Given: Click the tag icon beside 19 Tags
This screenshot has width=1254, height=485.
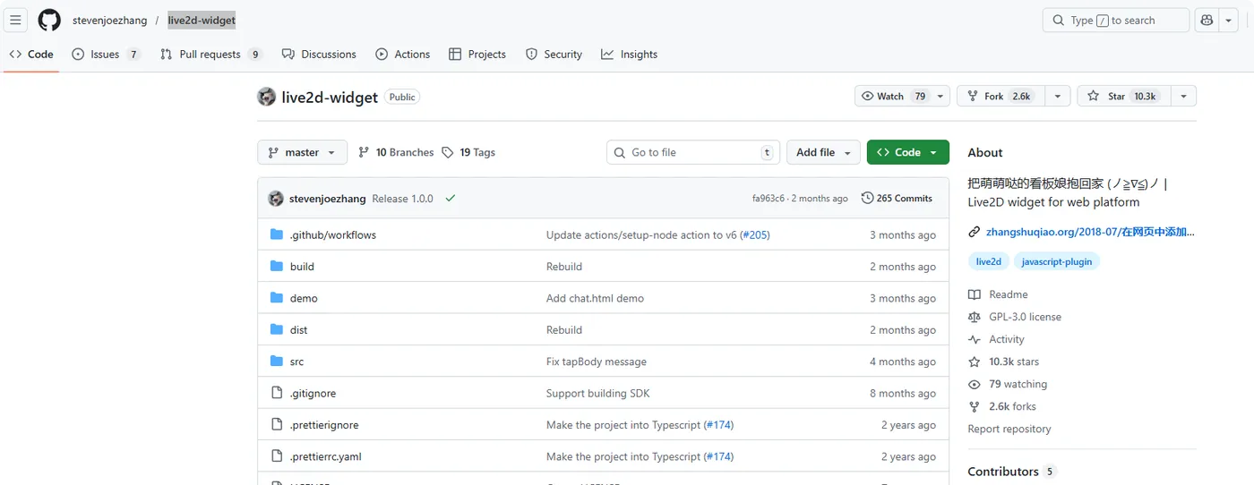Looking at the screenshot, I should [448, 152].
